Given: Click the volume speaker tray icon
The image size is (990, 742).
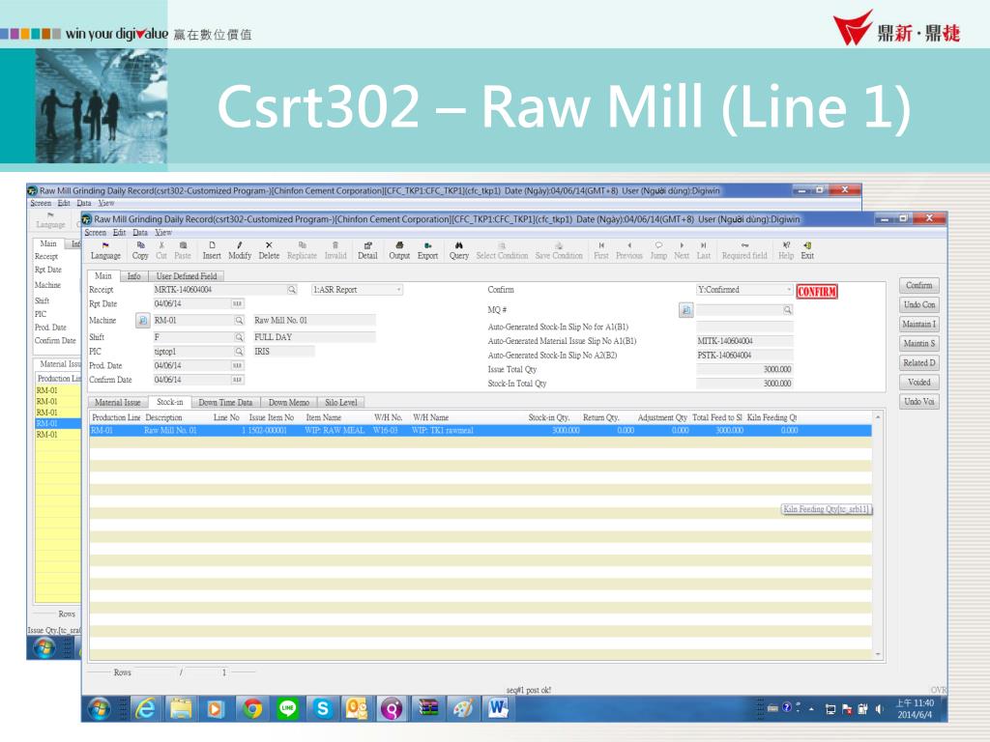Looking at the screenshot, I should pyautogui.click(x=879, y=709).
